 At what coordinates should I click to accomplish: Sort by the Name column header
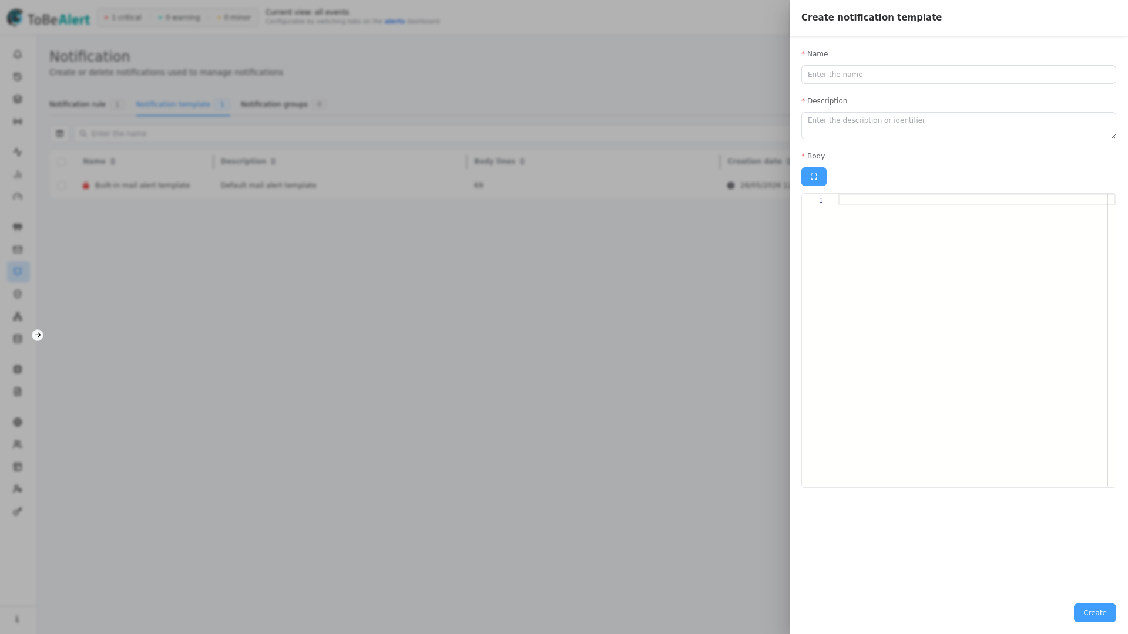pos(99,161)
